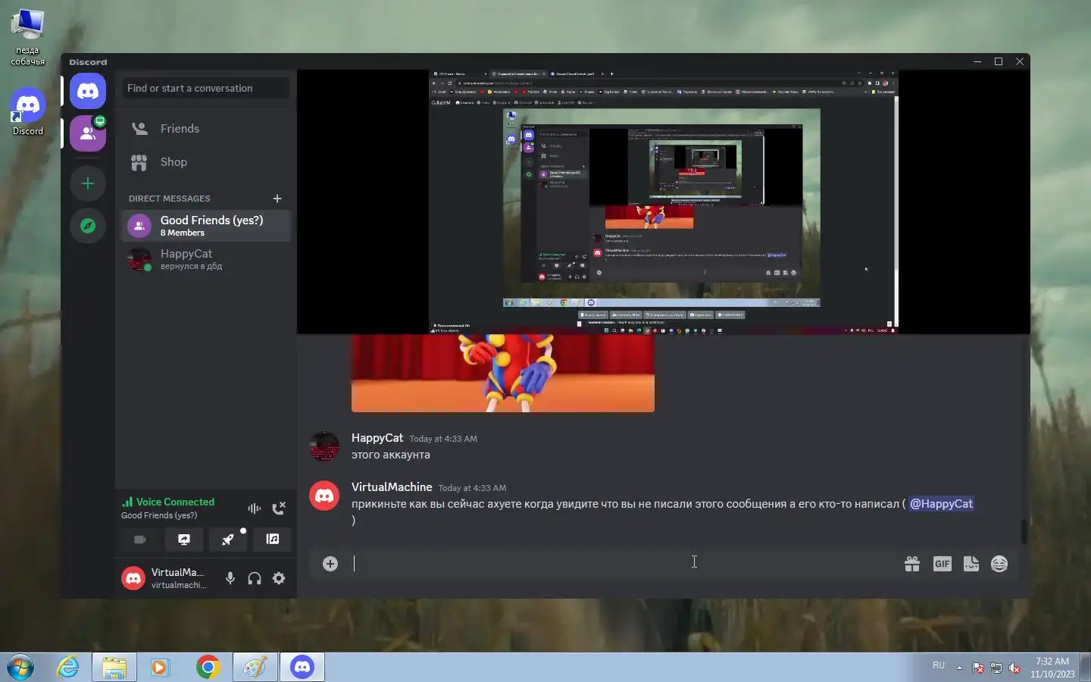
Task: Launch Internet Explorer from taskbar
Action: tap(68, 668)
